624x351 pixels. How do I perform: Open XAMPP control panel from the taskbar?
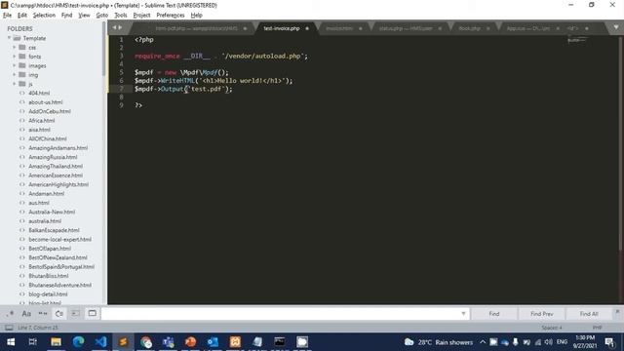[x=235, y=342]
